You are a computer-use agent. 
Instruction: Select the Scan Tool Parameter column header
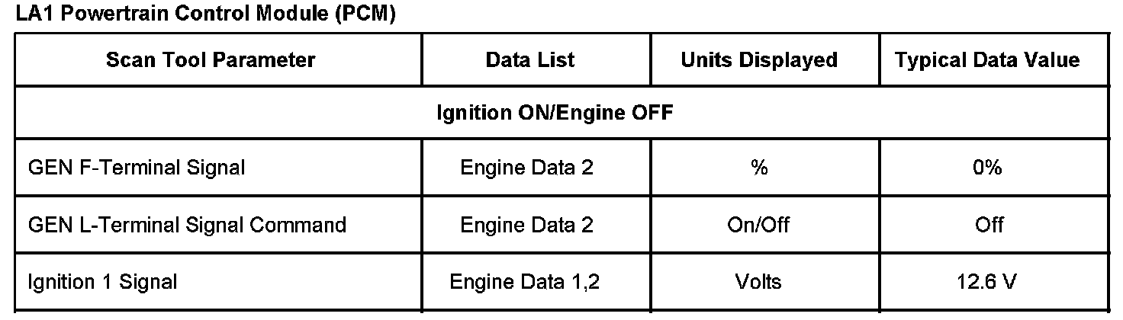click(211, 60)
